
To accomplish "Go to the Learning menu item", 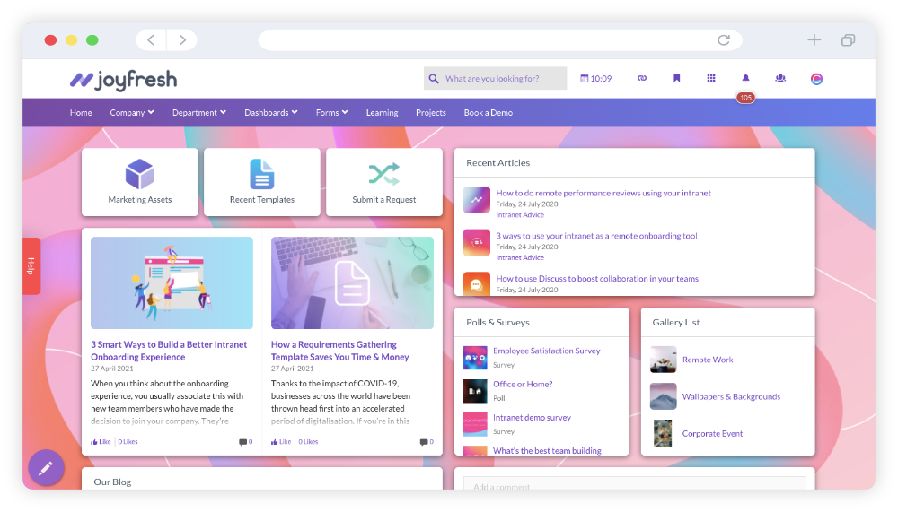I will [x=382, y=113].
